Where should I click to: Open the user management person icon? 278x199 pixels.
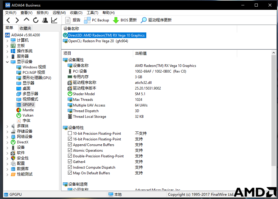45,20
